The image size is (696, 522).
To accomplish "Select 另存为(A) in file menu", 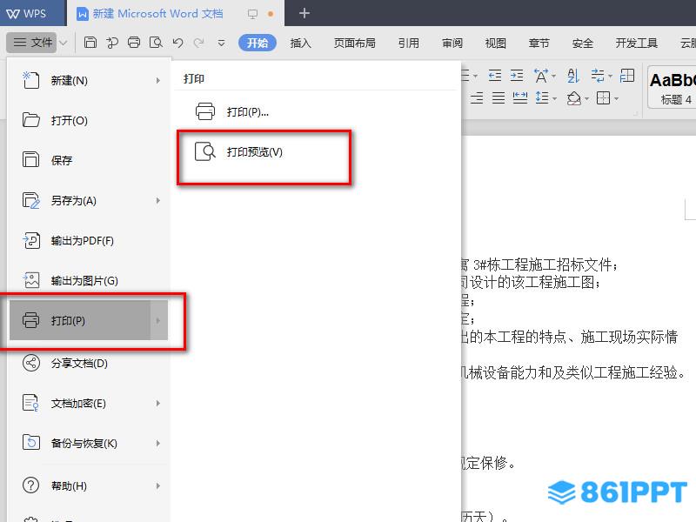I will point(89,201).
